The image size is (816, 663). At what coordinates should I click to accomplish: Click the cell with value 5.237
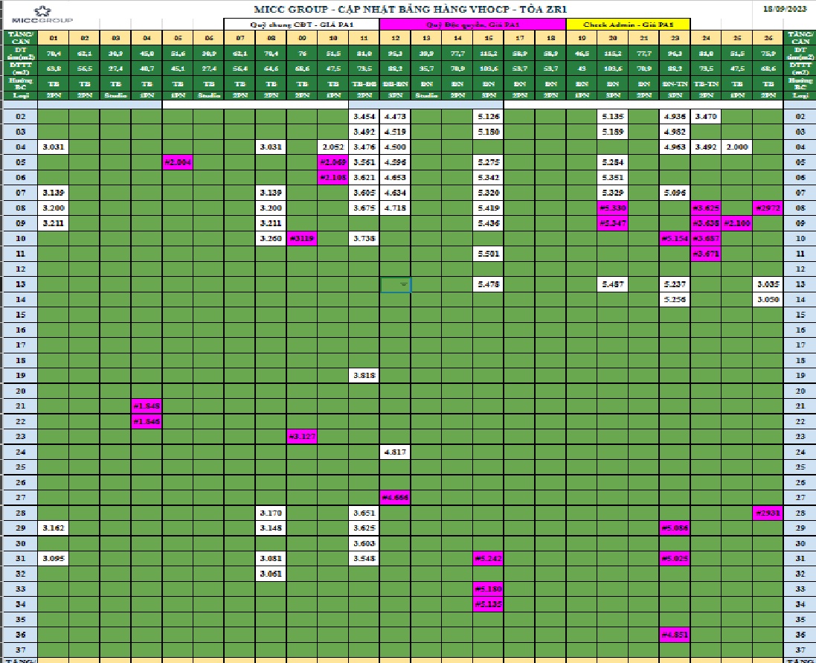[x=675, y=284]
